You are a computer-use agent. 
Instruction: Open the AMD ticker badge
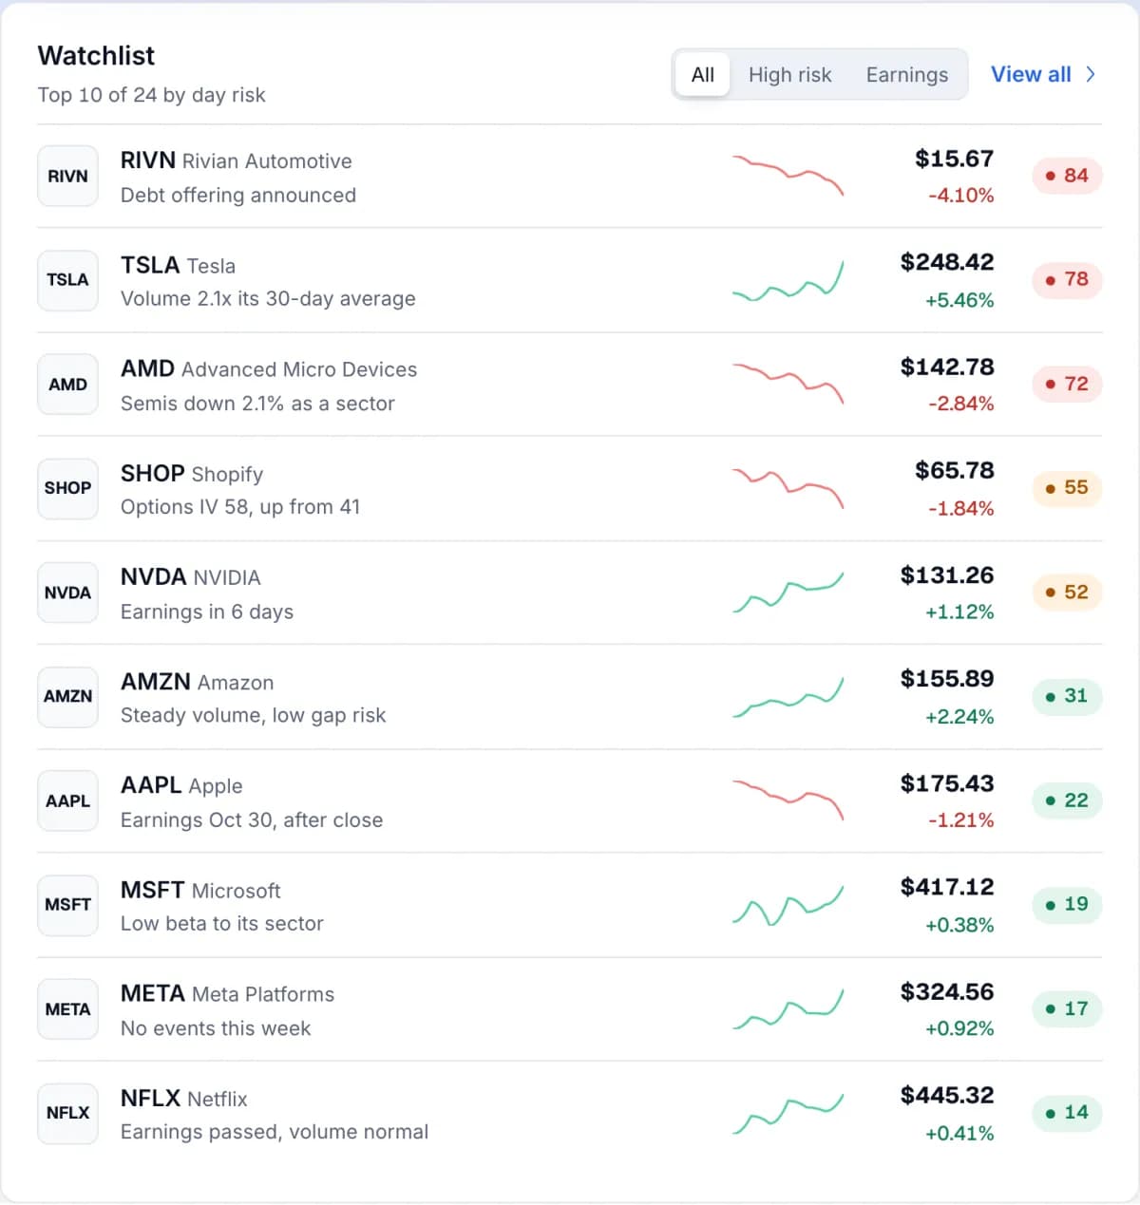[67, 384]
